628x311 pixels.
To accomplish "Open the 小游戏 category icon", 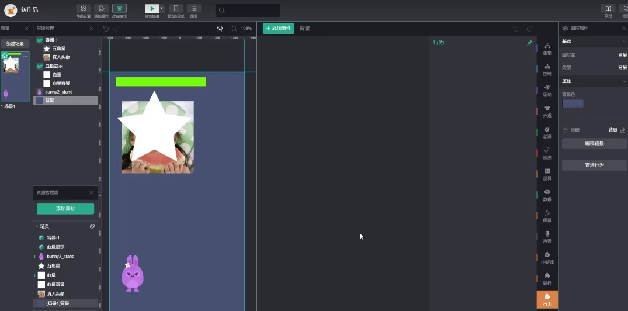I will [x=547, y=257].
